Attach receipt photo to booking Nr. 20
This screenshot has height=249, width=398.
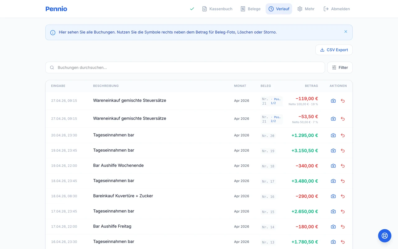click(333, 135)
